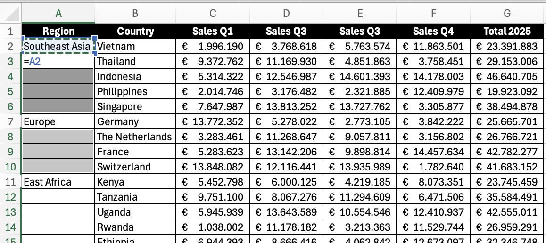This screenshot has height=243, width=546.
Task: Click the "Sales Q4" header cell
Action: (x=433, y=32)
